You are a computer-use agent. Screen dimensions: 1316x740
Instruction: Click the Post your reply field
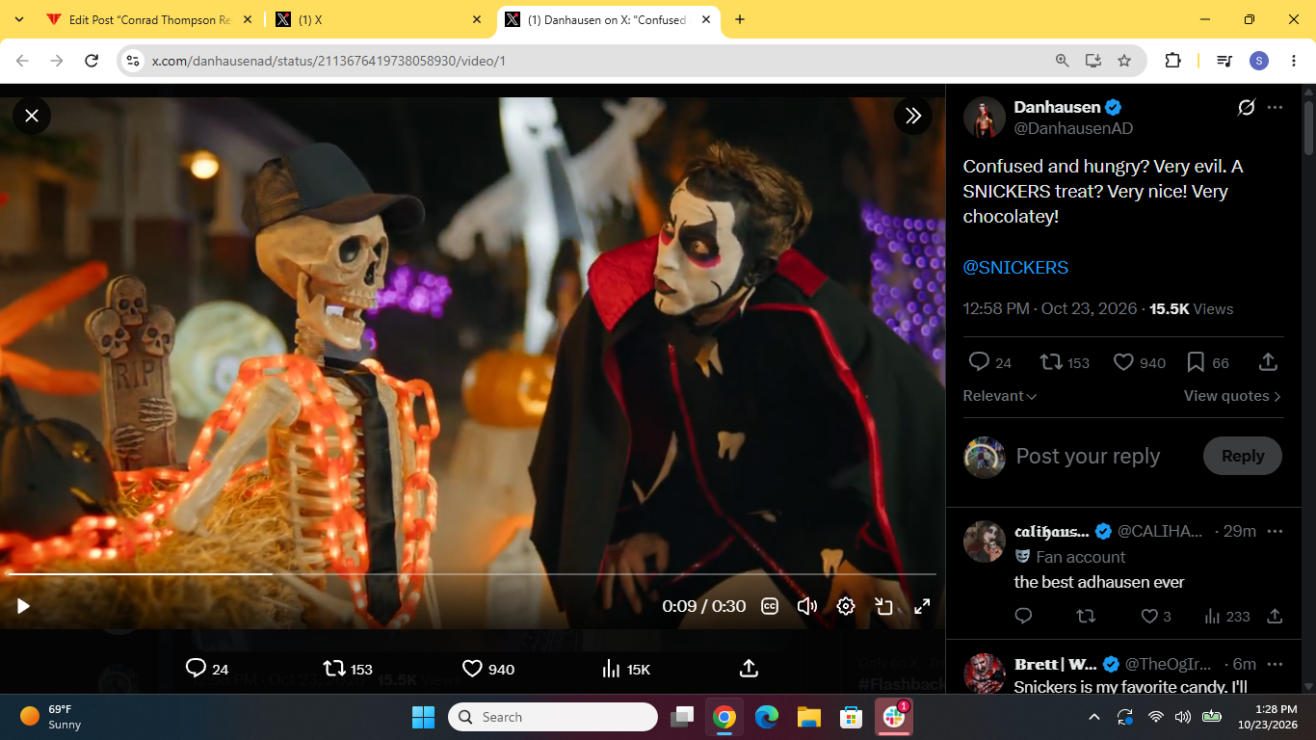coord(1089,457)
